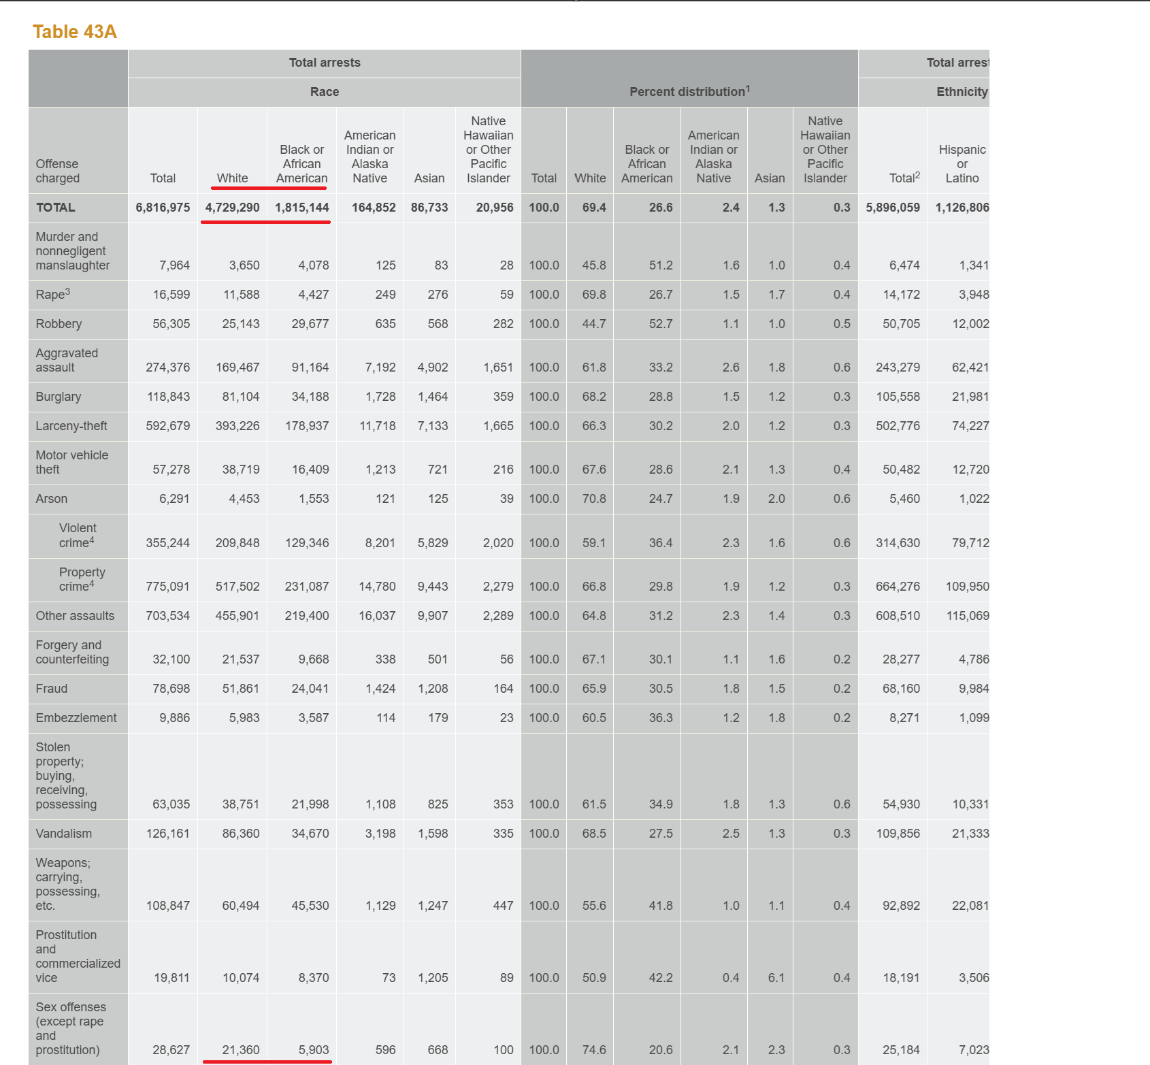Select Stolen property total 63,035
This screenshot has width=1150, height=1065.
pyautogui.click(x=171, y=804)
